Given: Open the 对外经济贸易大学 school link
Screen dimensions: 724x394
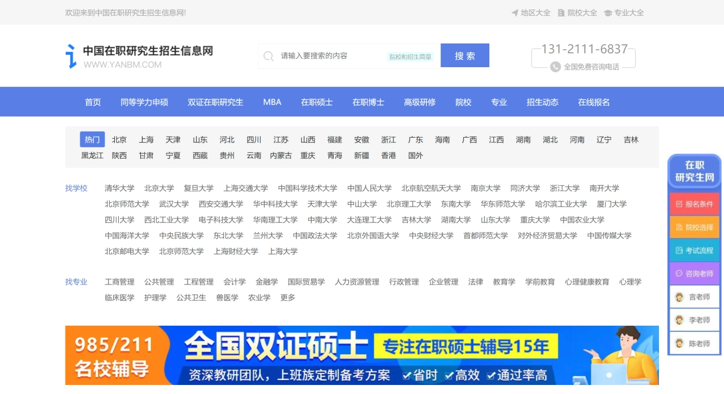Looking at the screenshot, I should click(548, 235).
